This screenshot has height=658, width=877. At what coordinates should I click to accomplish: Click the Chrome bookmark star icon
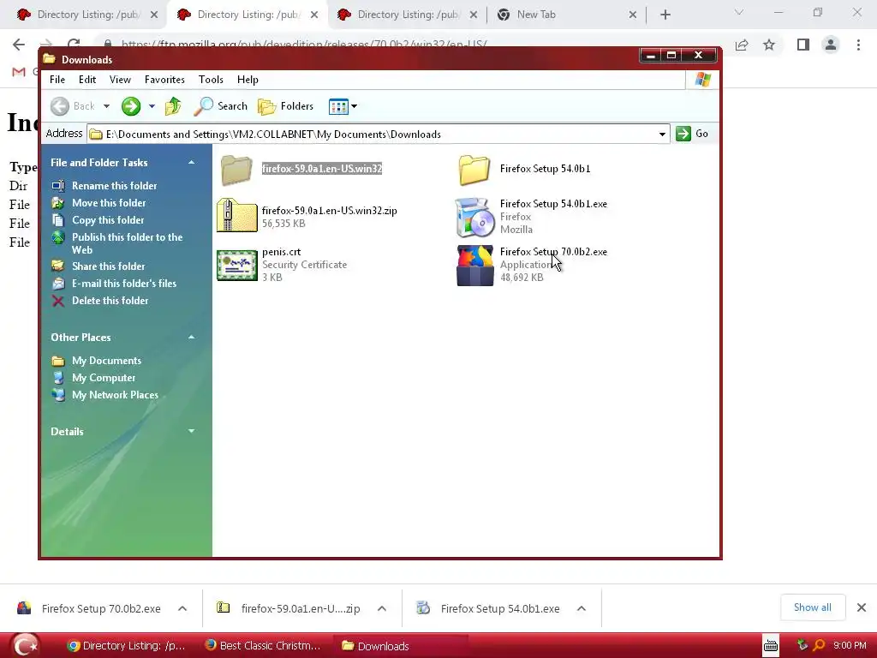769,45
